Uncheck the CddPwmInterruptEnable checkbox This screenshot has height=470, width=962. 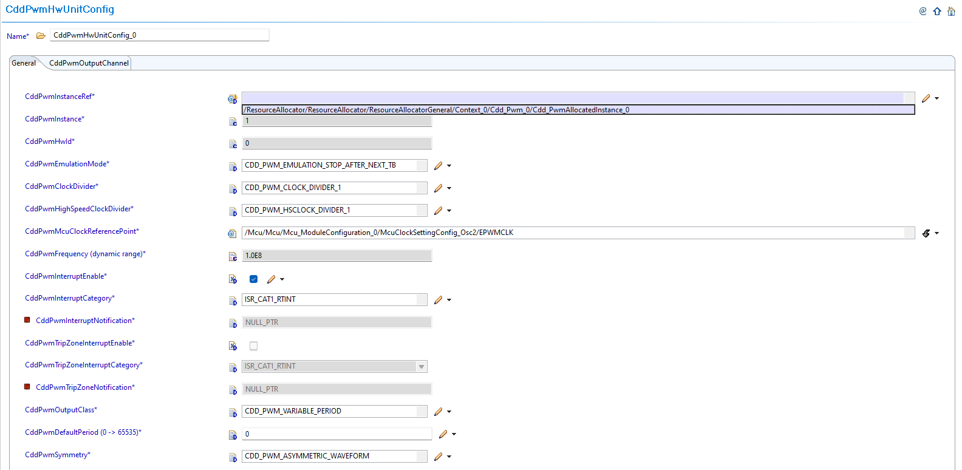tap(254, 279)
